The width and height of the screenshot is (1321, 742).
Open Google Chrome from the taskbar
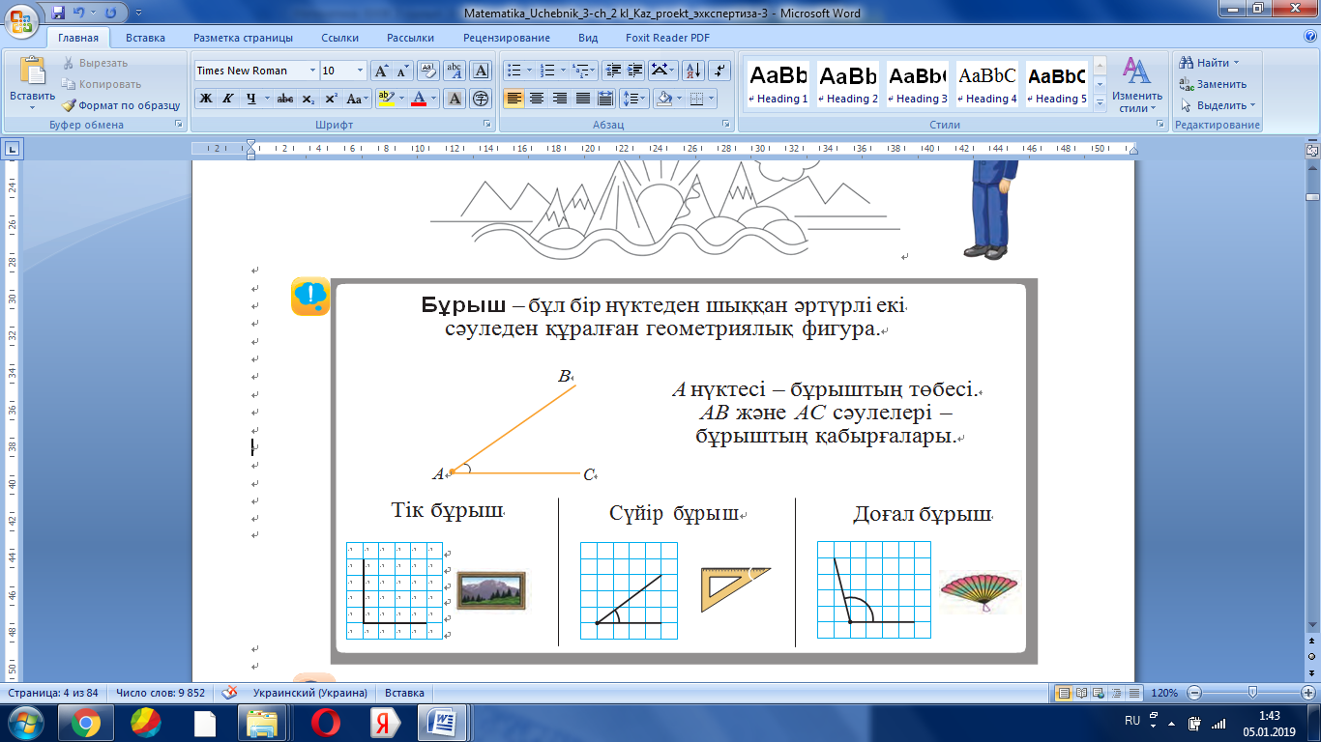pos(85,723)
